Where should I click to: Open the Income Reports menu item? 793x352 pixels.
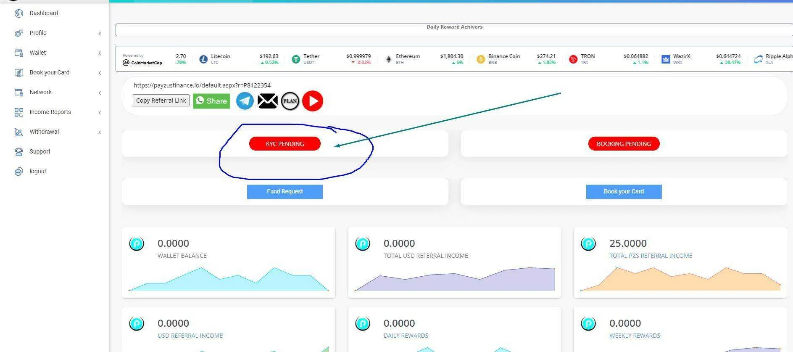coord(50,112)
